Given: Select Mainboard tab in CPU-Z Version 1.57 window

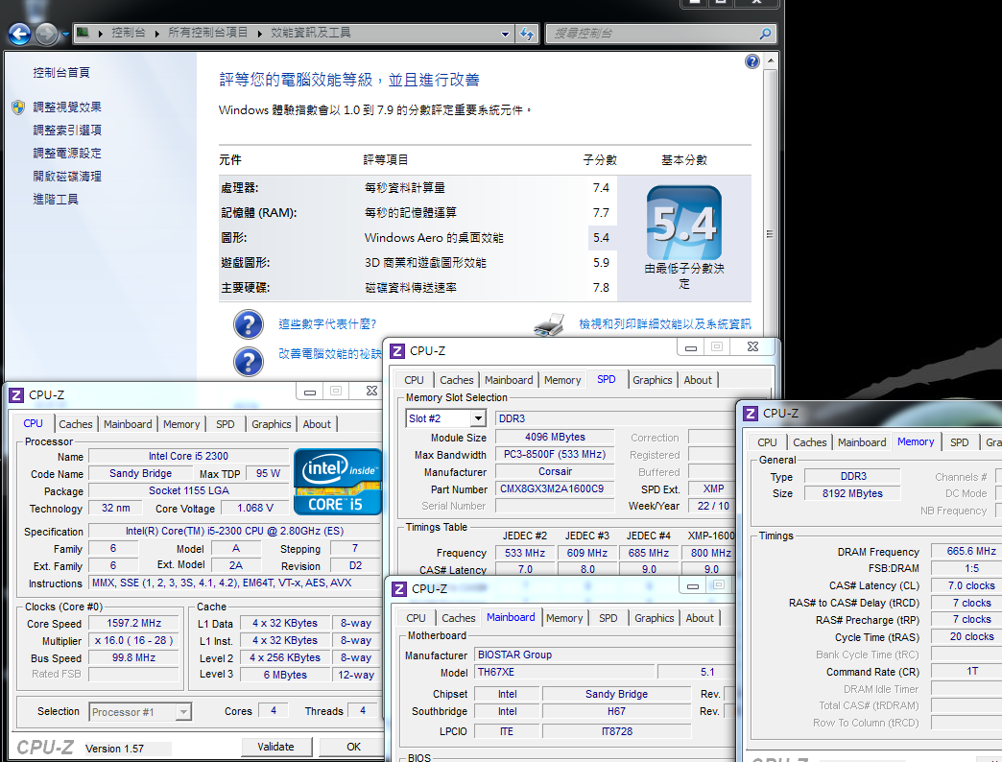Looking at the screenshot, I should pos(128,424).
